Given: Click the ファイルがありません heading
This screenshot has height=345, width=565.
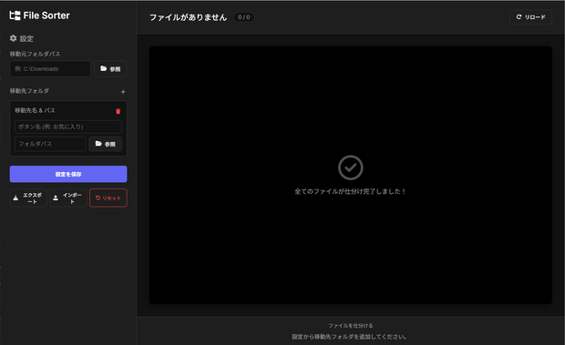Looking at the screenshot, I should pos(188,17).
